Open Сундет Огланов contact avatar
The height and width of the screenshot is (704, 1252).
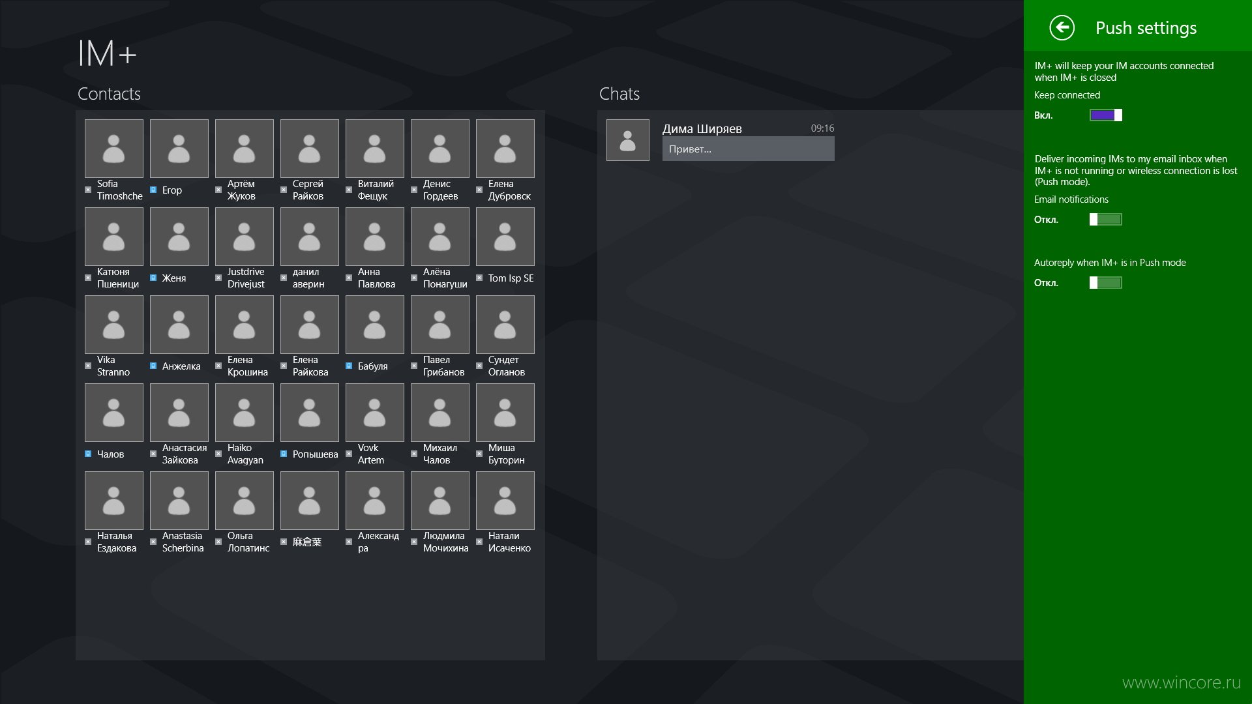coord(505,325)
